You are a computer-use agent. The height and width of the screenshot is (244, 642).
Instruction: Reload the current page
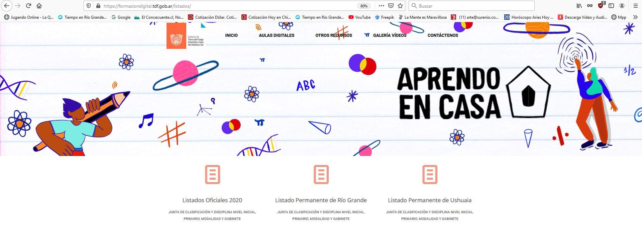[x=28, y=6]
